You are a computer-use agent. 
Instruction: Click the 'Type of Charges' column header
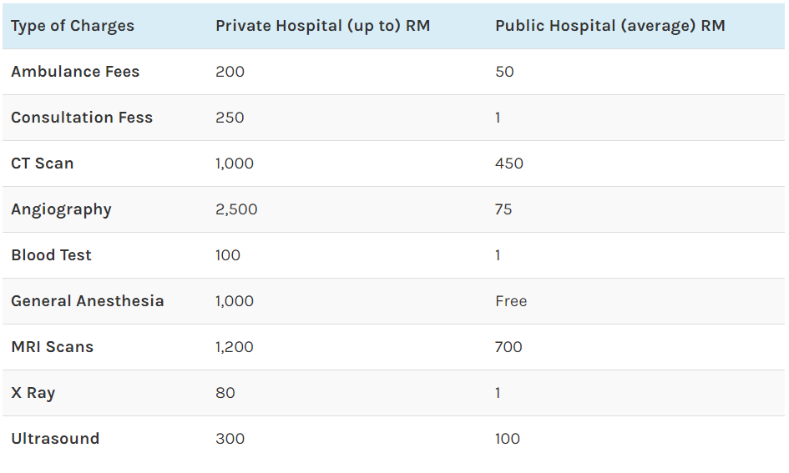coord(73,26)
